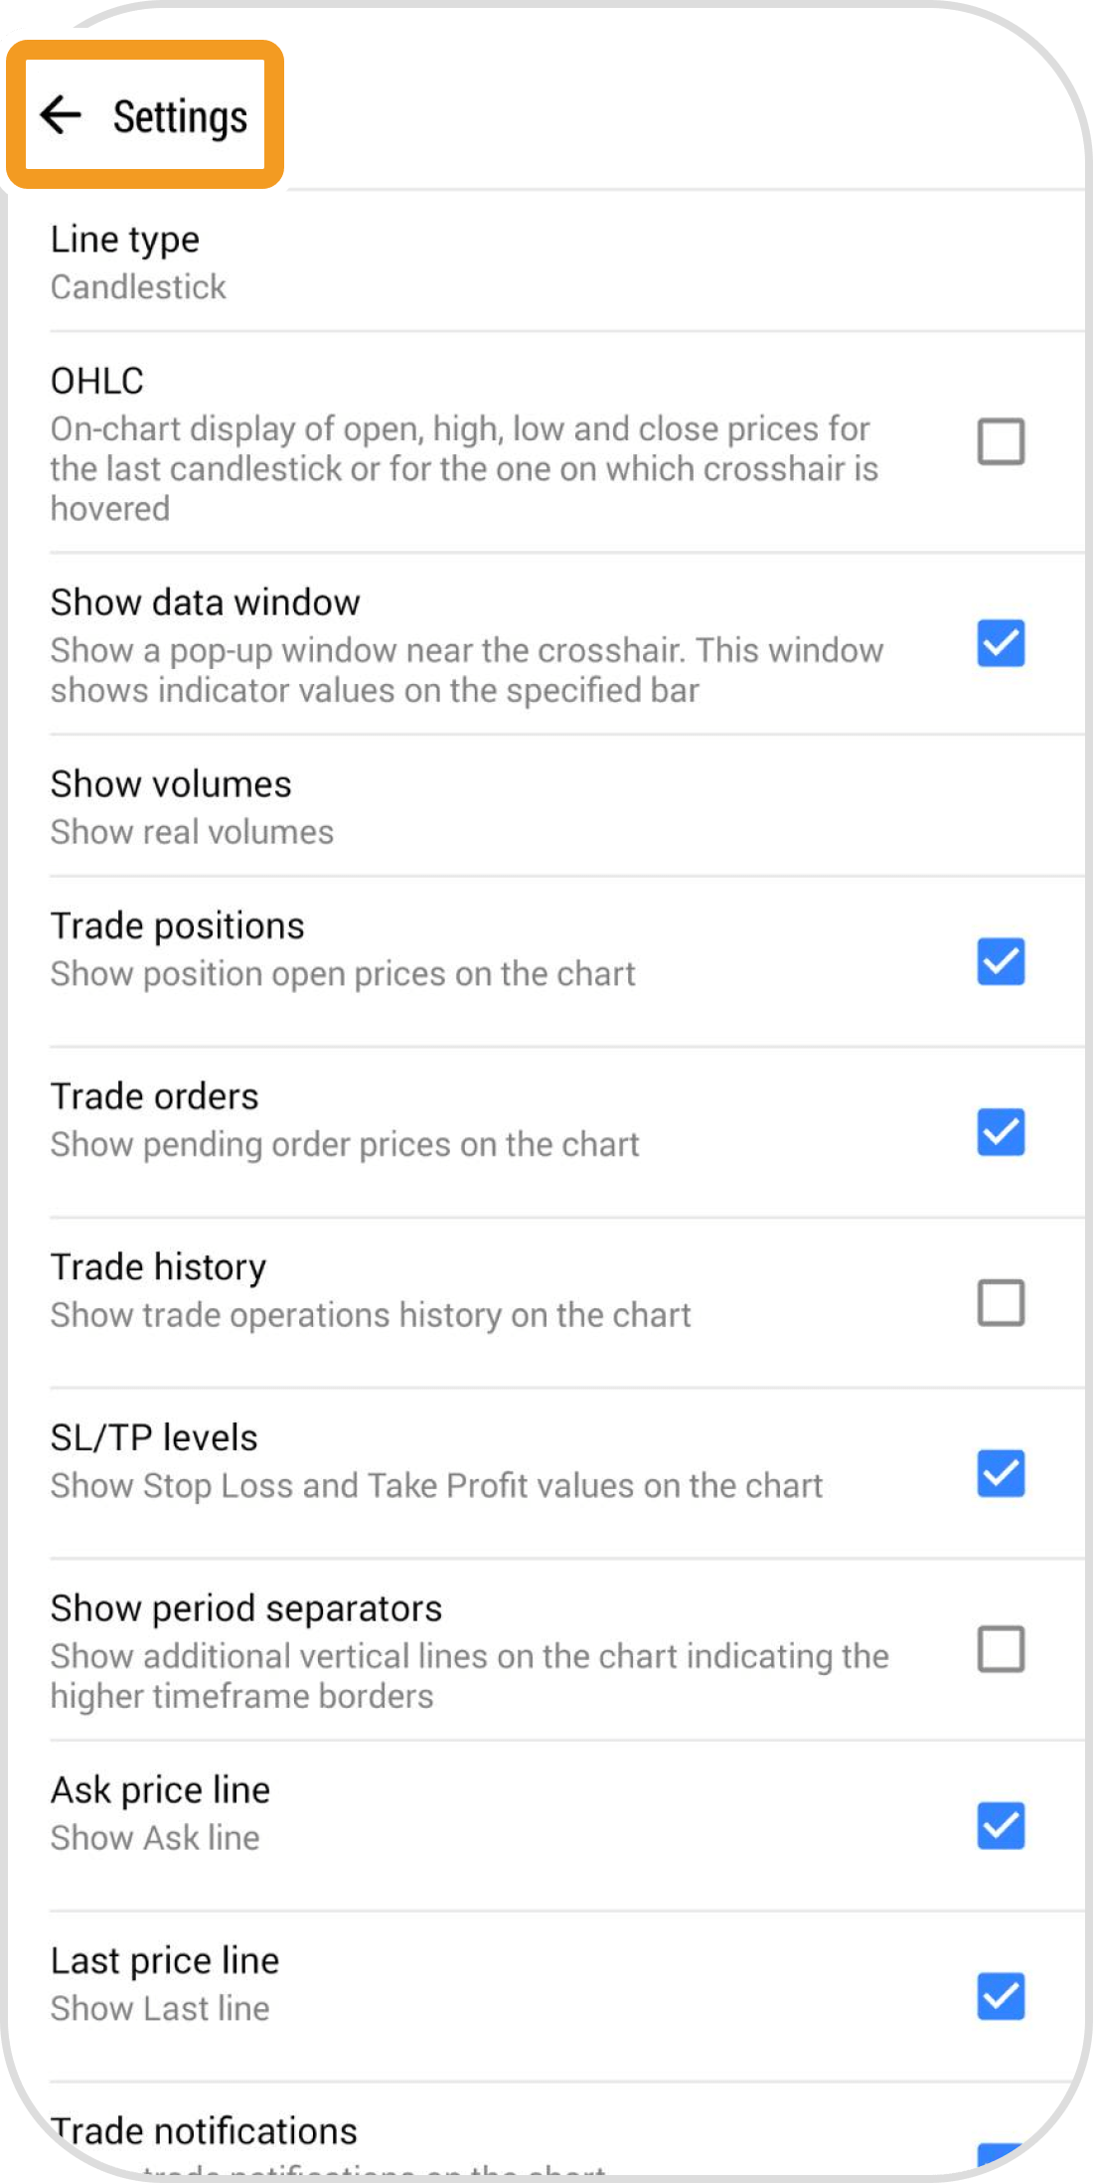
Task: Tap the Candlestick value text
Action: pyautogui.click(x=139, y=288)
